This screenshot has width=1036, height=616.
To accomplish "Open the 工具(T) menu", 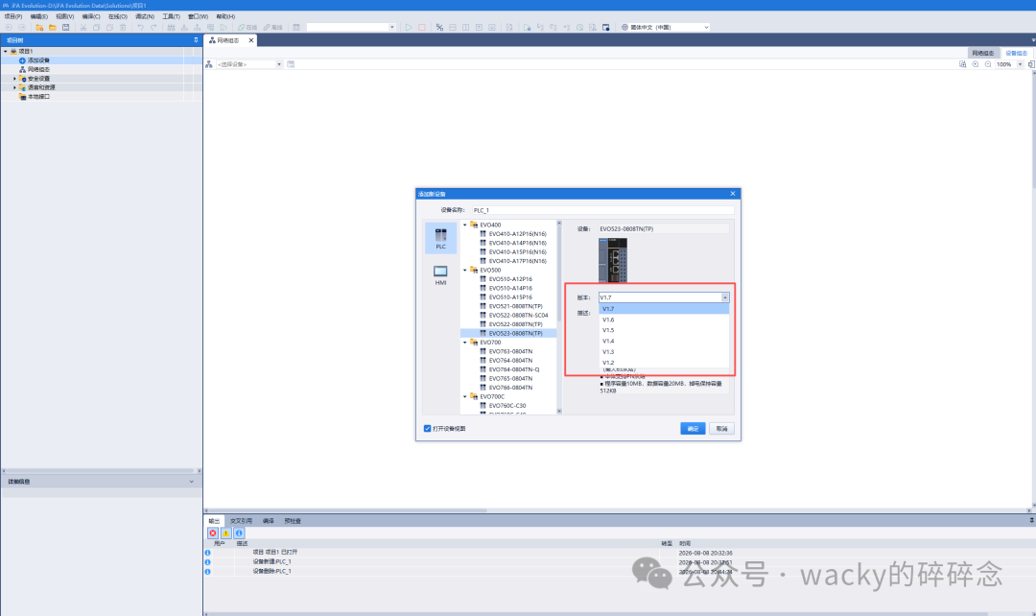I will coord(171,16).
